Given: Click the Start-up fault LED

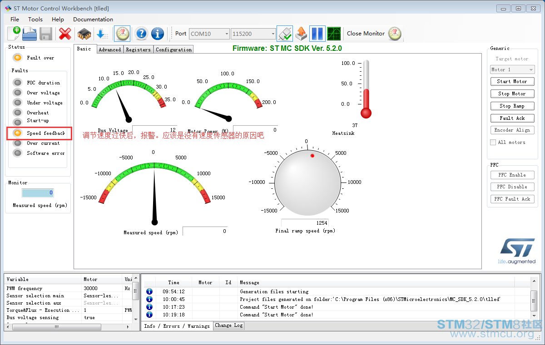Looking at the screenshot, I should coord(17,122).
